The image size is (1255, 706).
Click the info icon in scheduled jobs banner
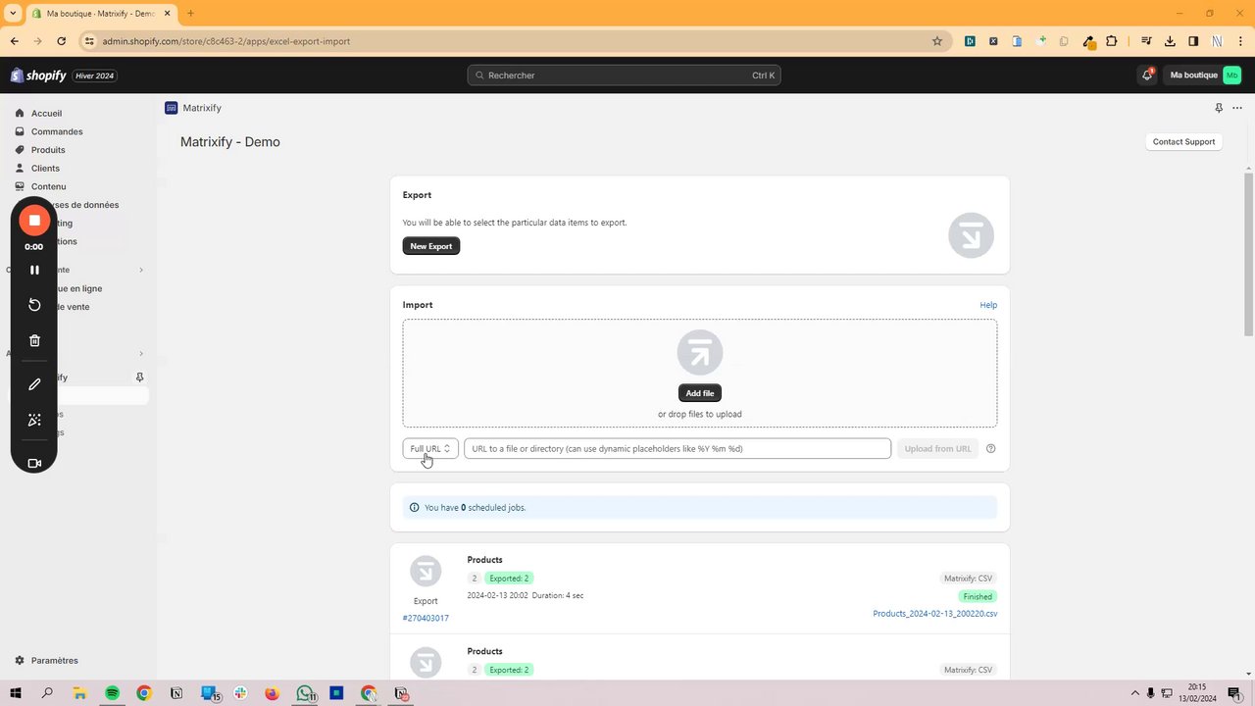pos(415,508)
